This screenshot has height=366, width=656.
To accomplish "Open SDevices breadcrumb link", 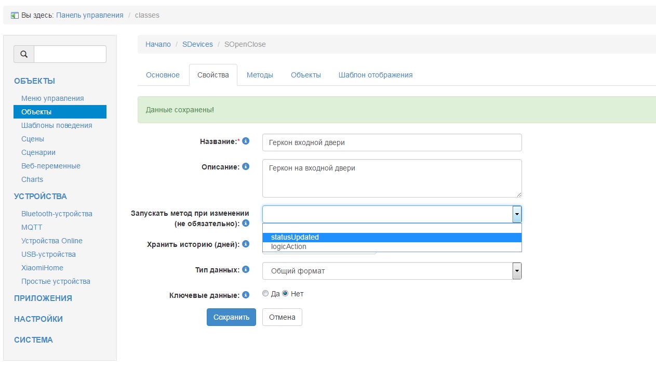I will pyautogui.click(x=197, y=44).
